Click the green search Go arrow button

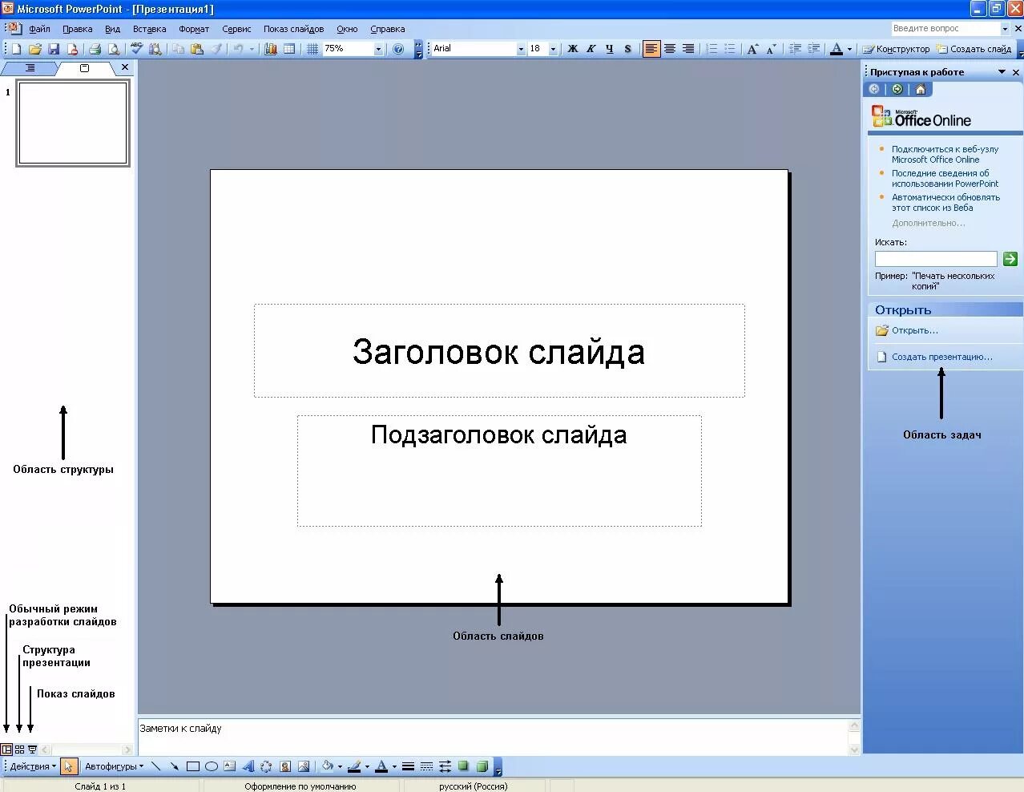tap(1010, 259)
